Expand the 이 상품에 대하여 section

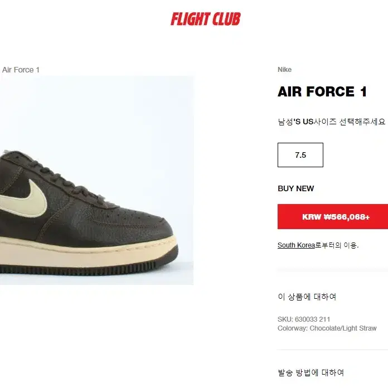307,297
